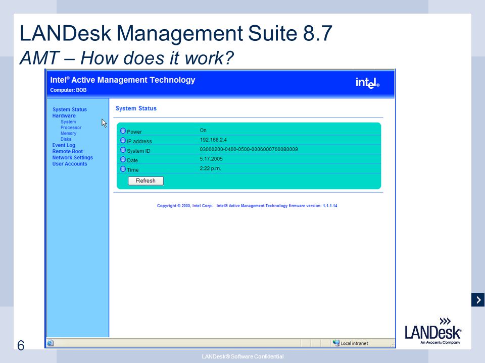Click the LANDesk logo on the slide
The height and width of the screenshot is (363, 485).
pos(433,331)
